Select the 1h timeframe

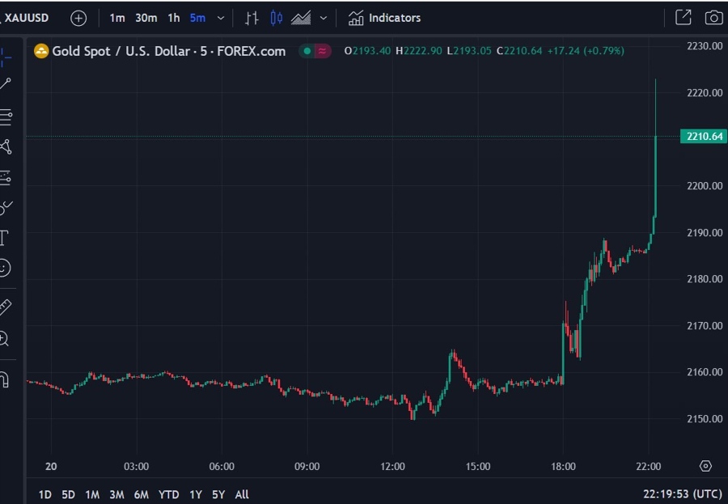[x=174, y=18]
